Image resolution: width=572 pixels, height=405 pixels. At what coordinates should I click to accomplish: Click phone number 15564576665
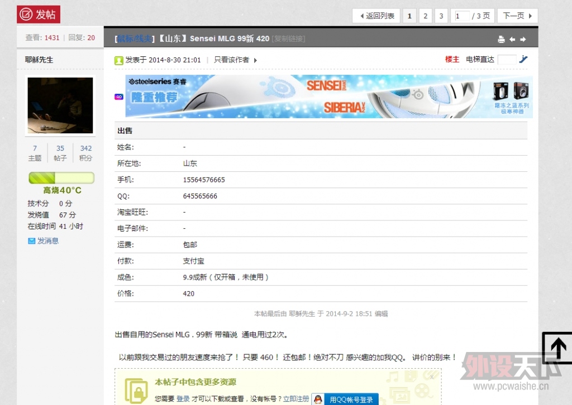point(204,180)
